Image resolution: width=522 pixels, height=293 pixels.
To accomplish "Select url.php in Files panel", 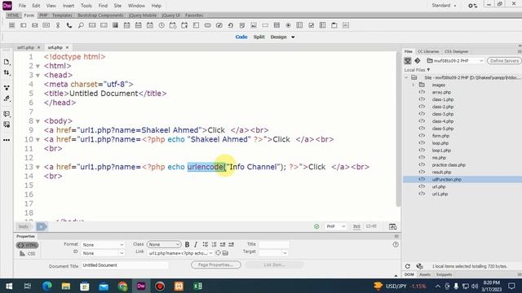I will click(x=439, y=186).
